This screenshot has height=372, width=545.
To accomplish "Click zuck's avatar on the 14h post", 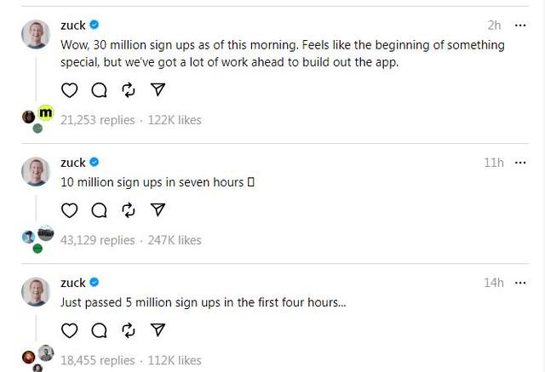I will coord(36,291).
